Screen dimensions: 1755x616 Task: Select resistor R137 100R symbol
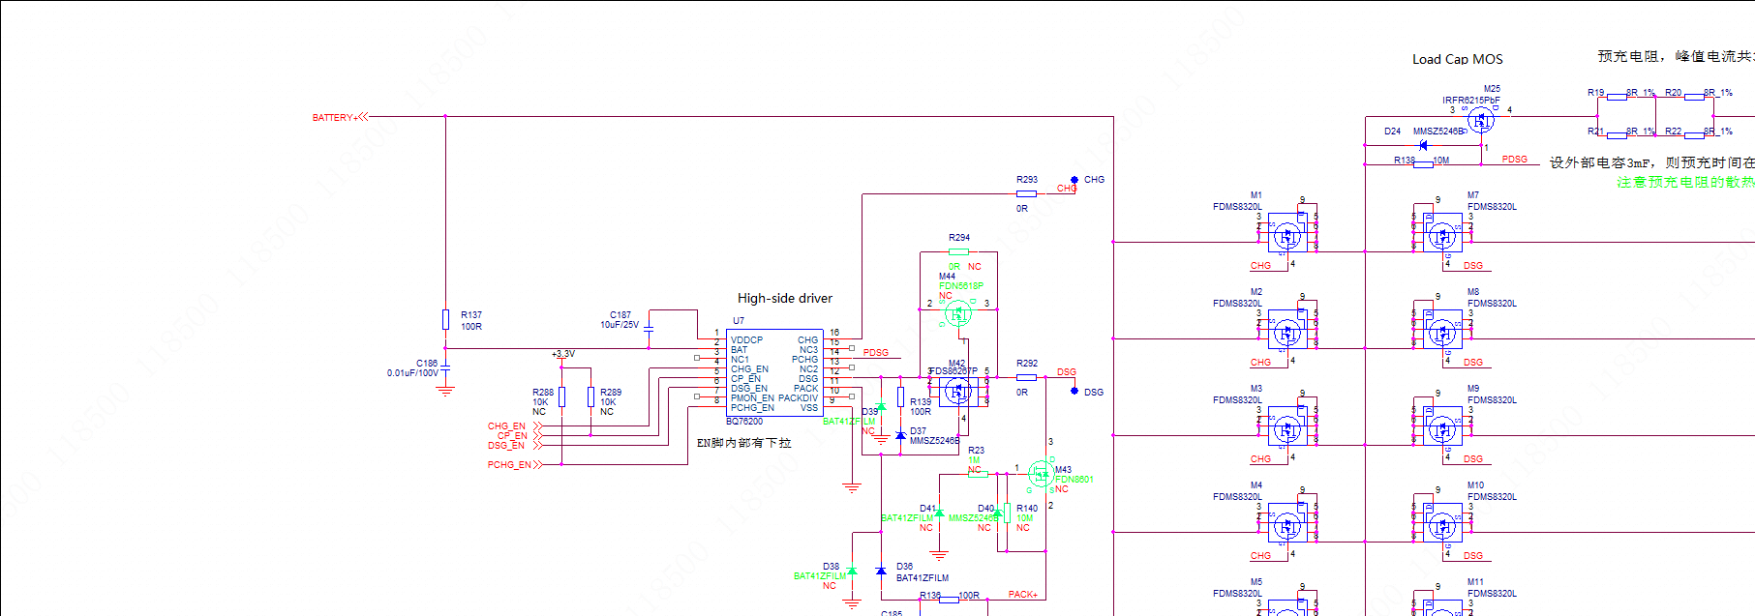(x=445, y=320)
